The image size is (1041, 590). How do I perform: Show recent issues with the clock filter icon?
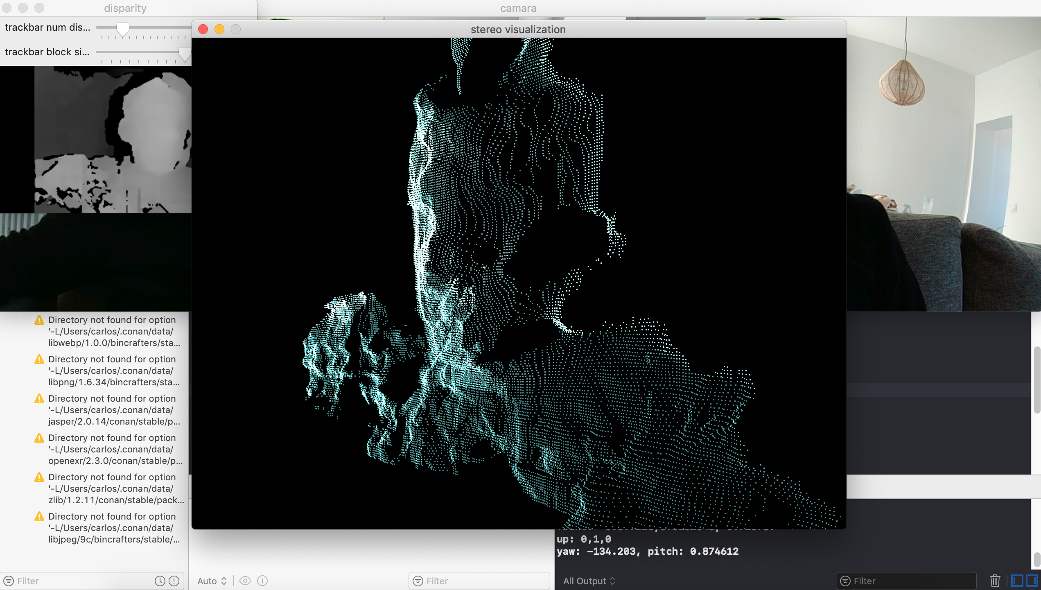(x=160, y=581)
